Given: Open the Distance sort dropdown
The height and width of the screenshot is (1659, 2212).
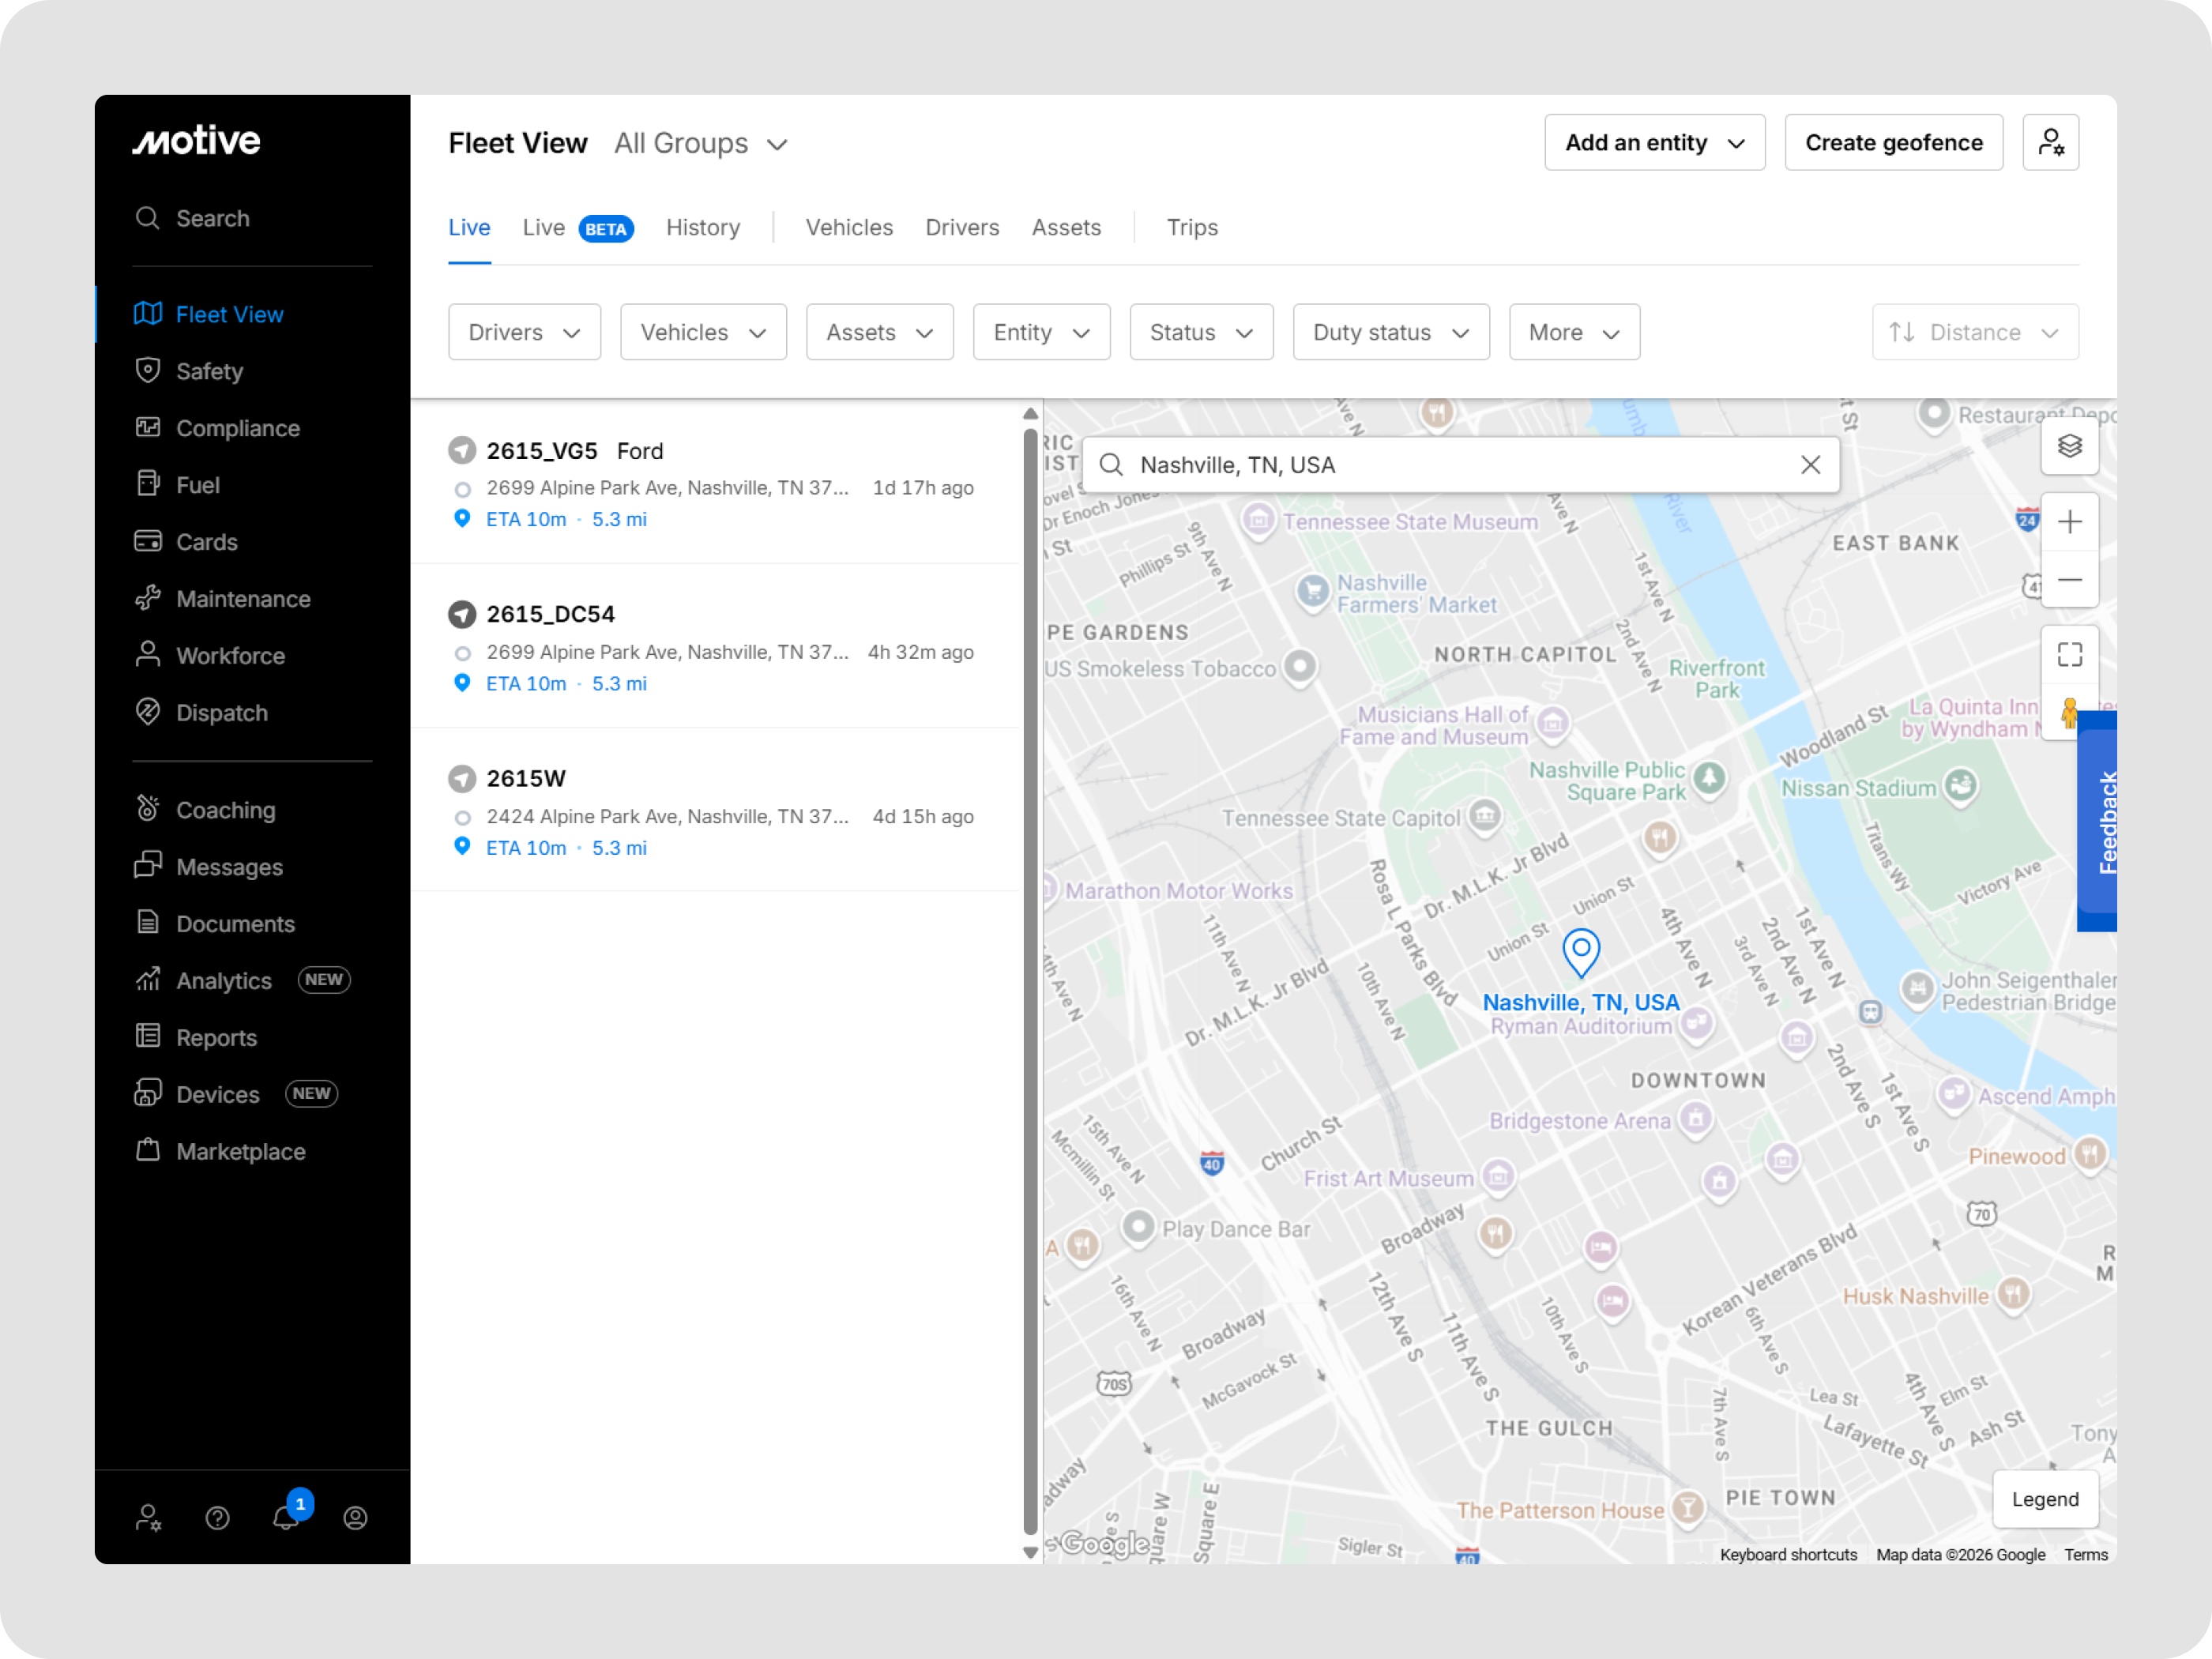Looking at the screenshot, I should tap(1974, 332).
